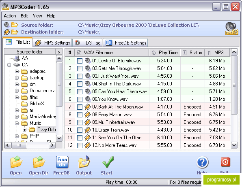Screen dimensions: 242x187
Task: Sort by the Status column header
Action: click(x=192, y=53)
